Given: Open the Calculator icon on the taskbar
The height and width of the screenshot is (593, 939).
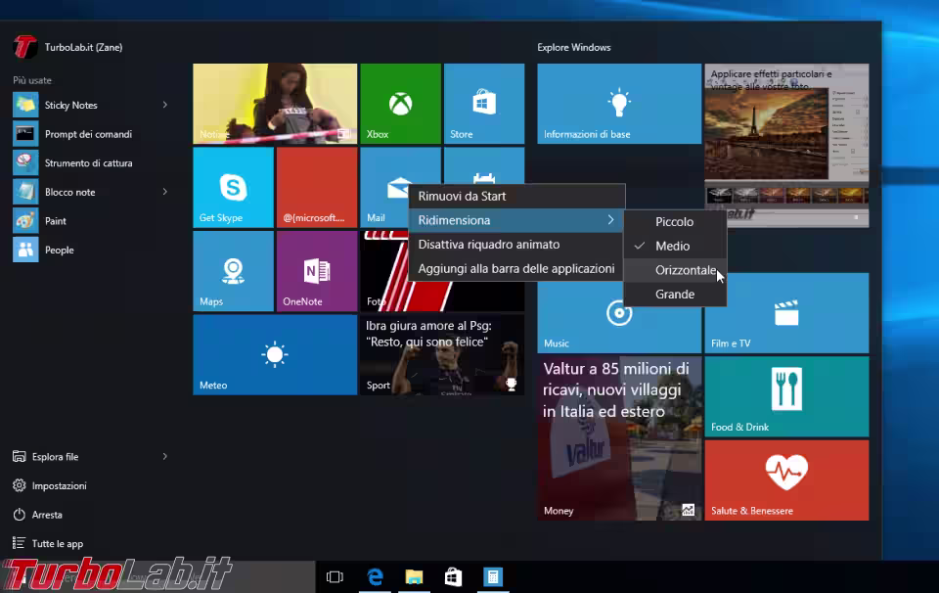Looking at the screenshot, I should [493, 576].
